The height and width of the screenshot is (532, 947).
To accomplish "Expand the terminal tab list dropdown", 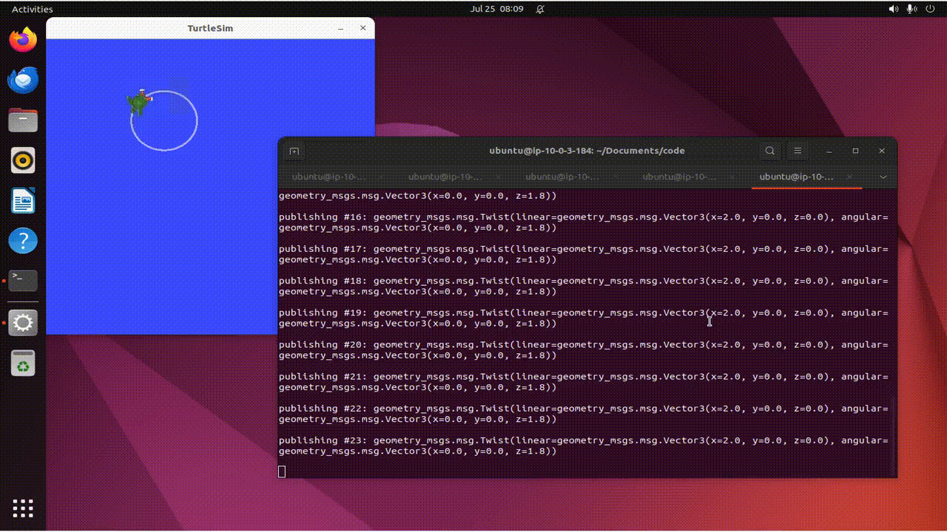I will 883,177.
